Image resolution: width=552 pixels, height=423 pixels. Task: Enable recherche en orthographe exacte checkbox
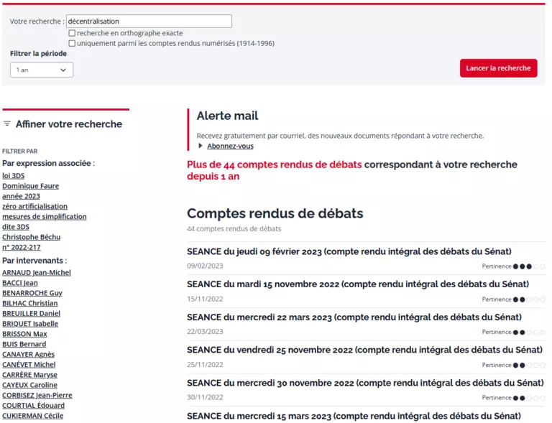[72, 33]
